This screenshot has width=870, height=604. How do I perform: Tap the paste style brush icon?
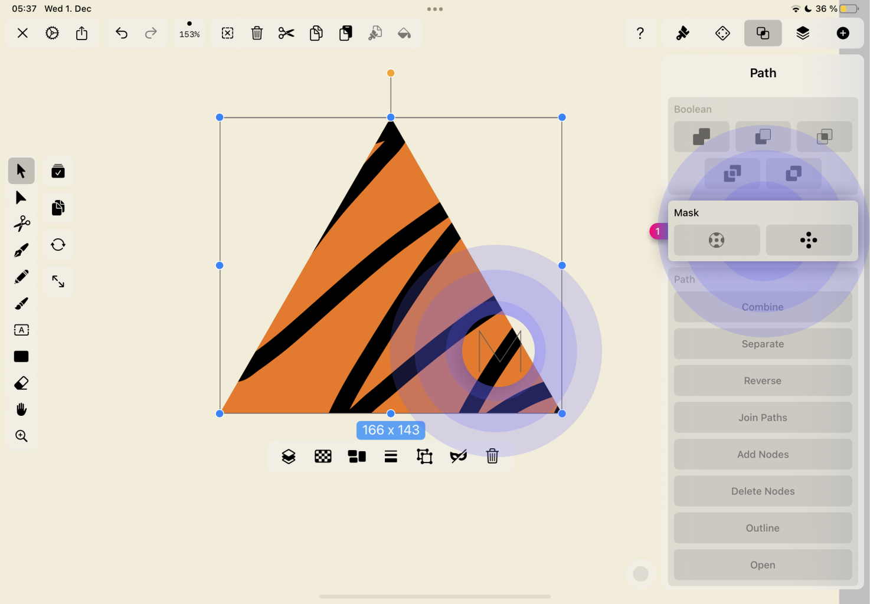tap(375, 34)
